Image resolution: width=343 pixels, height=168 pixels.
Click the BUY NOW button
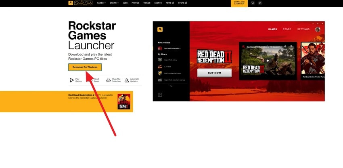(x=214, y=73)
